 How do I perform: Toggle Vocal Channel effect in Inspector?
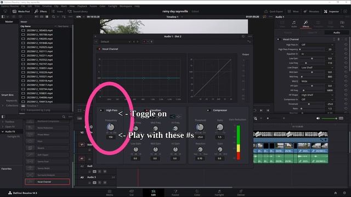(x=278, y=39)
